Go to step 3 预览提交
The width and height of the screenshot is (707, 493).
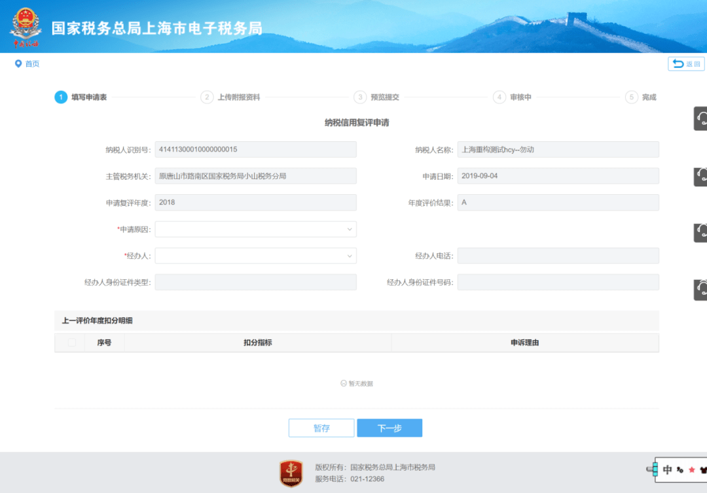click(x=376, y=97)
